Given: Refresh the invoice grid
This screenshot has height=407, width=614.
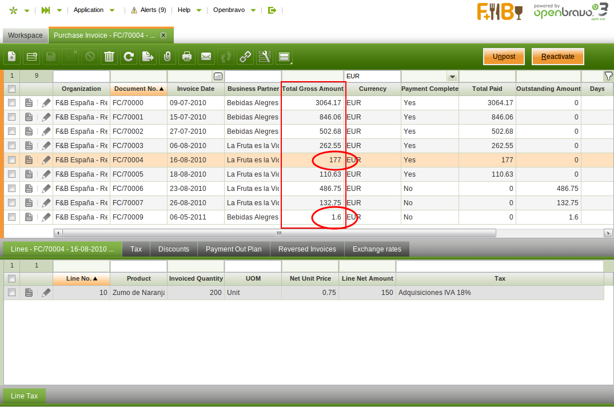Looking at the screenshot, I should click(129, 57).
